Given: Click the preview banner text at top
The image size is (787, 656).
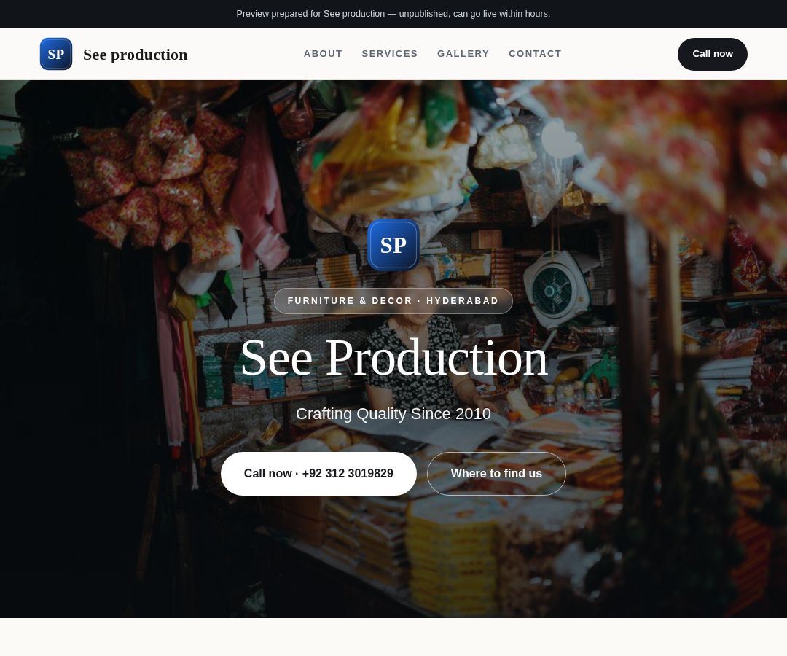Looking at the screenshot, I should [x=393, y=14].
